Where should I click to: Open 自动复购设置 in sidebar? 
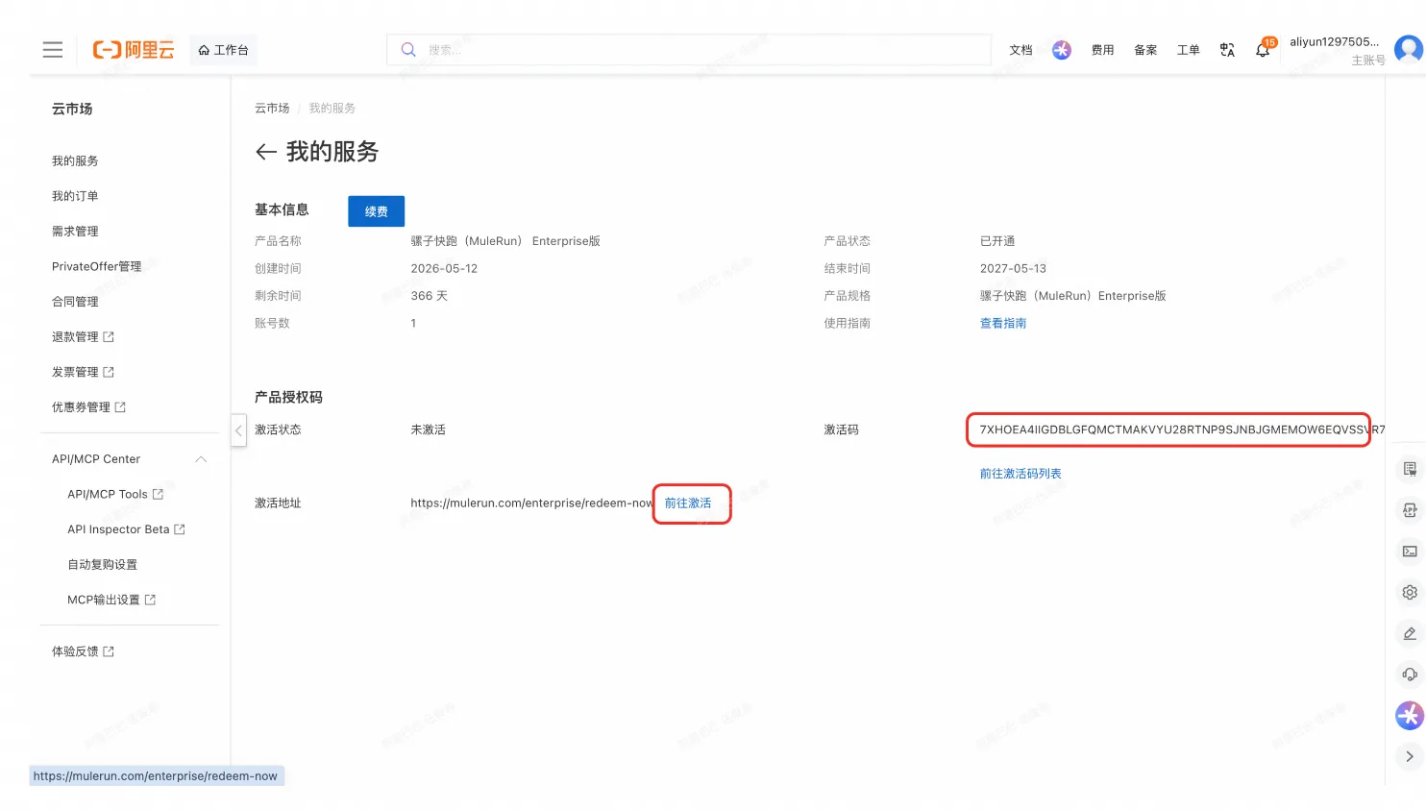tap(102, 565)
